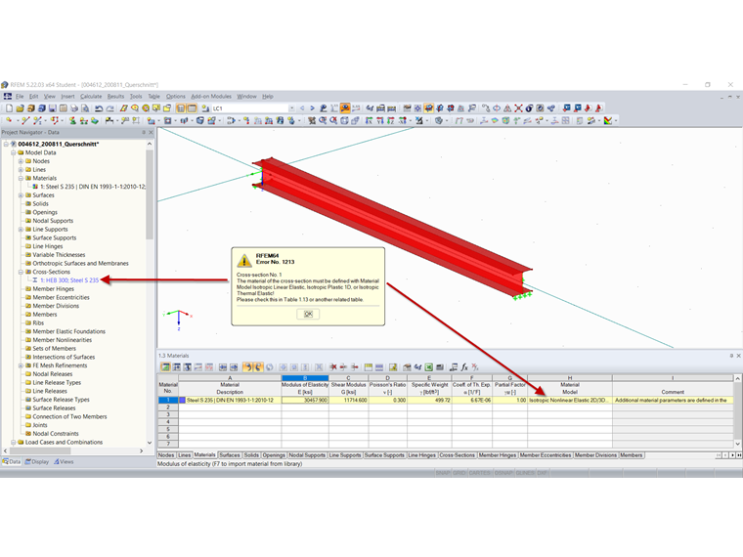Expand the FE Mesh Refinements tree folder
Viewport: 743px width, 557px height.
click(x=21, y=365)
